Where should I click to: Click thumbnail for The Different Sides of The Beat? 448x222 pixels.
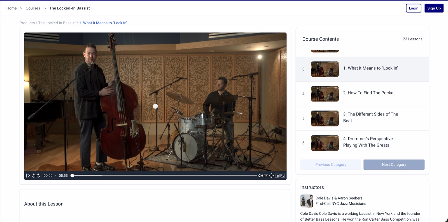pyautogui.click(x=325, y=118)
